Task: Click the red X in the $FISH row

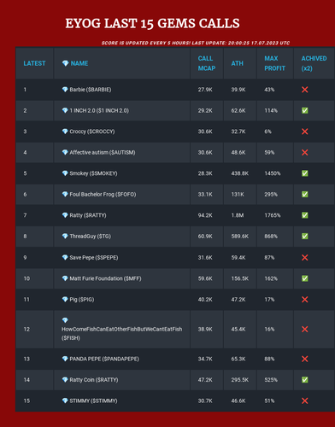Action: pos(304,330)
